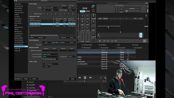Enable the Soft Takeover checkbox
The height and width of the screenshot is (98, 174).
(x=43, y=64)
